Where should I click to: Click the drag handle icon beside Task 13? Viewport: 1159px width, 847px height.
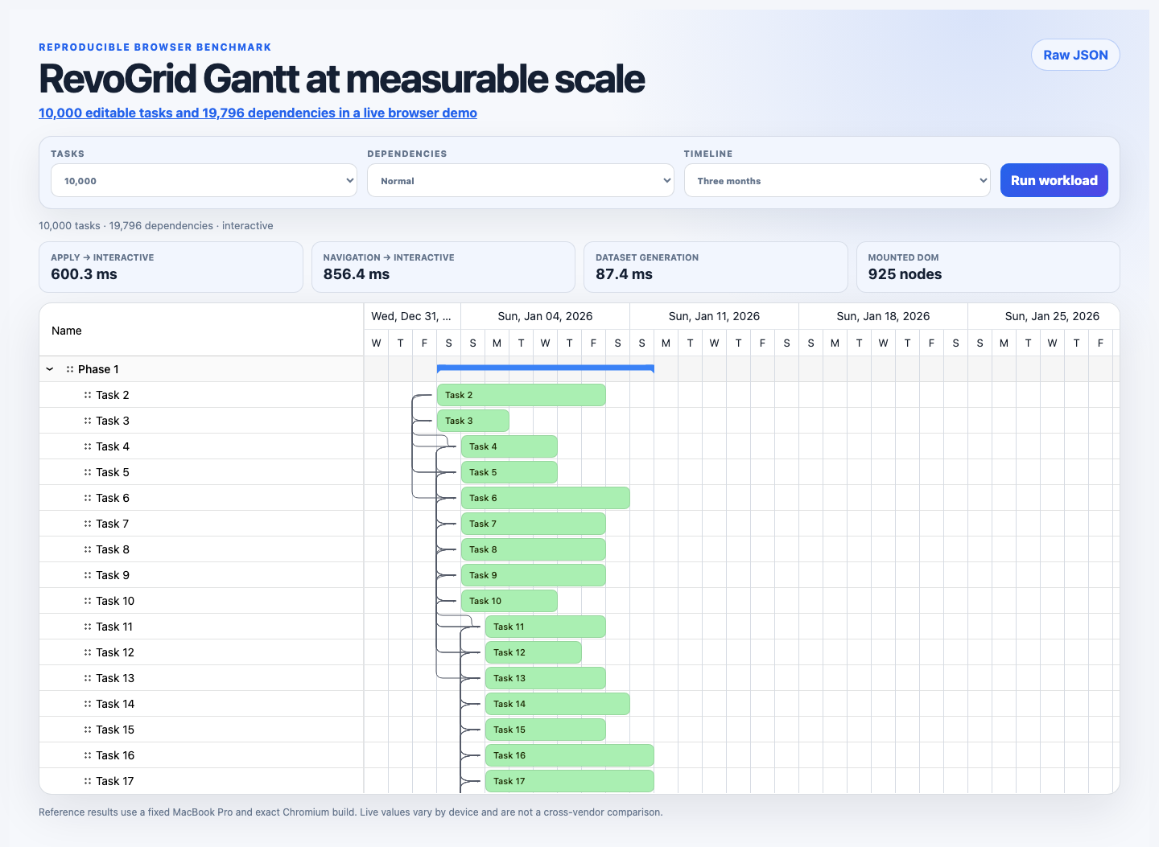(88, 678)
